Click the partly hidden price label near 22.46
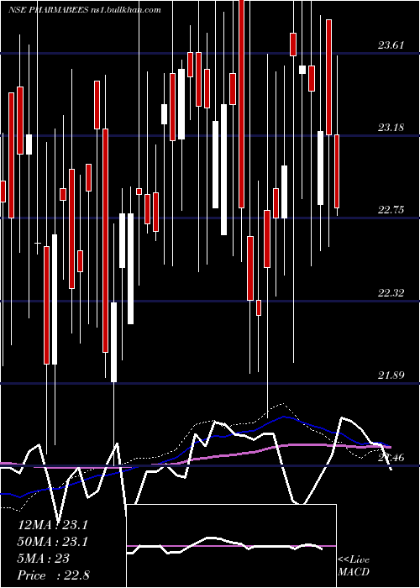The image size is (420, 588). (x=391, y=457)
